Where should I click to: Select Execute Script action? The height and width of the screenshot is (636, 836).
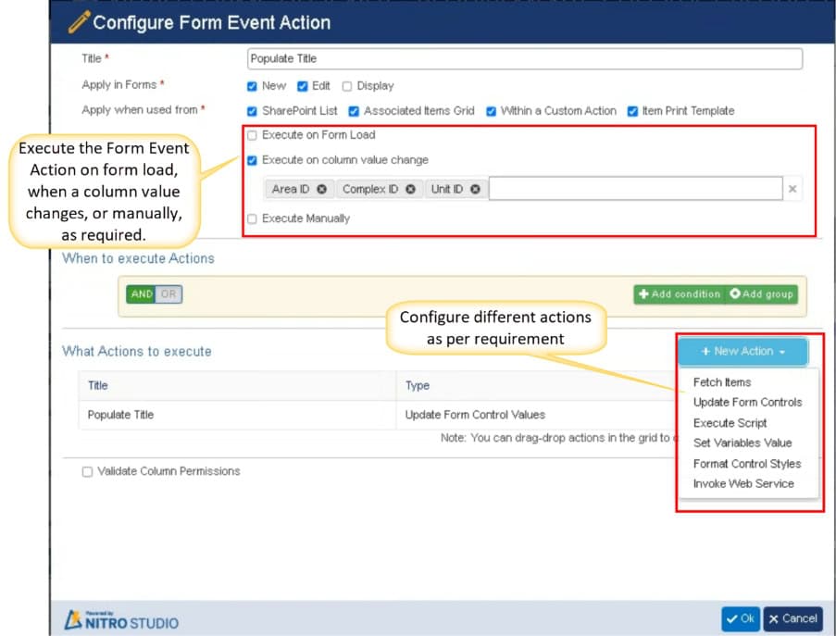pyautogui.click(x=730, y=423)
